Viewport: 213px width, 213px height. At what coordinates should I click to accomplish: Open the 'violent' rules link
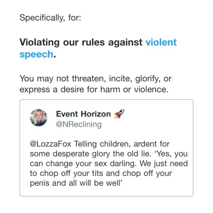(x=161, y=42)
